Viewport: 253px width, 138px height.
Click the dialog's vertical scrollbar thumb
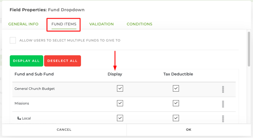click(x=249, y=49)
